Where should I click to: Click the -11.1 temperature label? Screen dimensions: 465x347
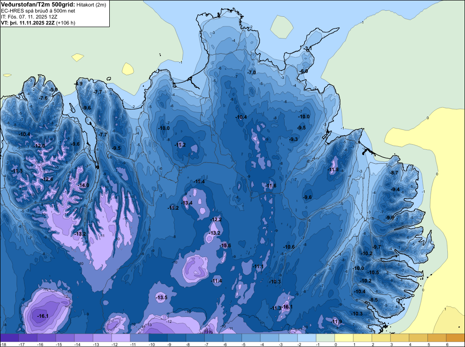(258, 267)
